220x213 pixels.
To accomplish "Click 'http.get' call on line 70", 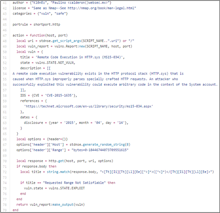I will coord(56,161).
